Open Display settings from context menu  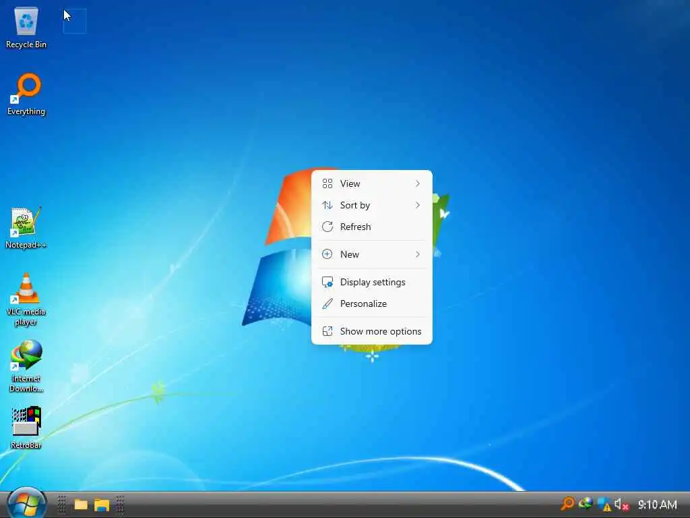point(372,283)
